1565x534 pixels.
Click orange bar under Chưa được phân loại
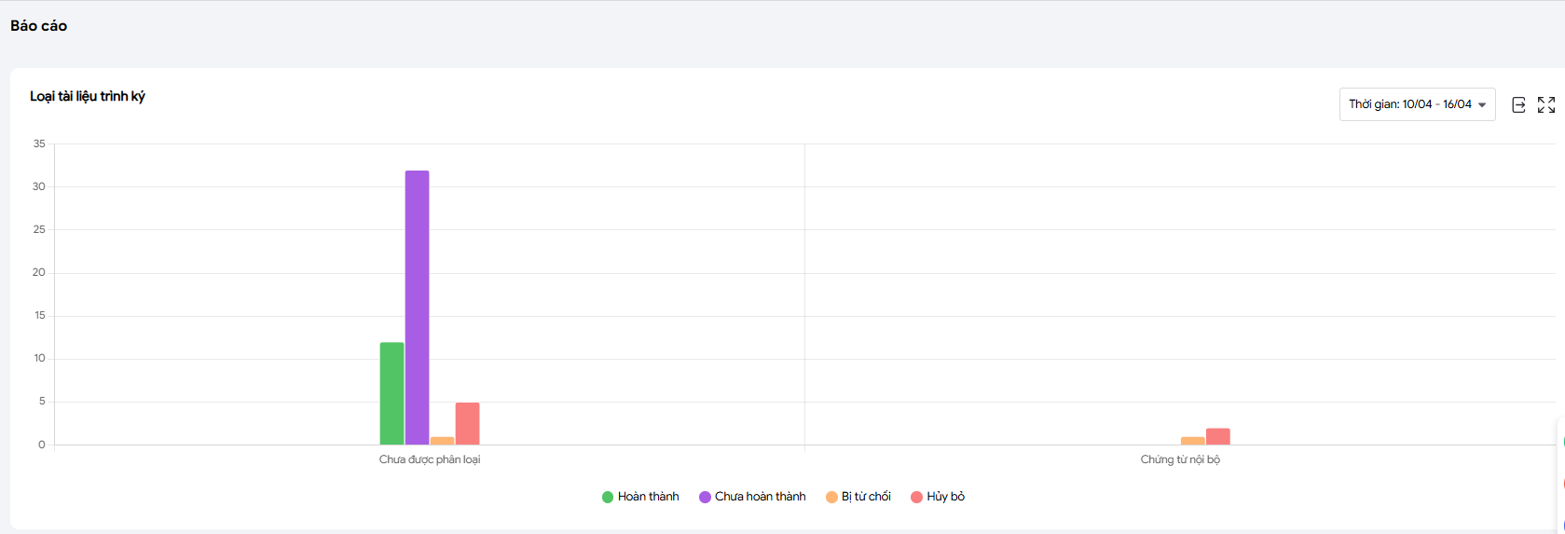pyautogui.click(x=442, y=441)
